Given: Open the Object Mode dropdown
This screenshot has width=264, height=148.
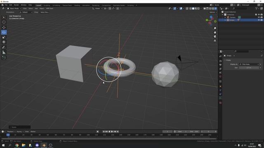Looking at the screenshot, I should tap(14, 9).
